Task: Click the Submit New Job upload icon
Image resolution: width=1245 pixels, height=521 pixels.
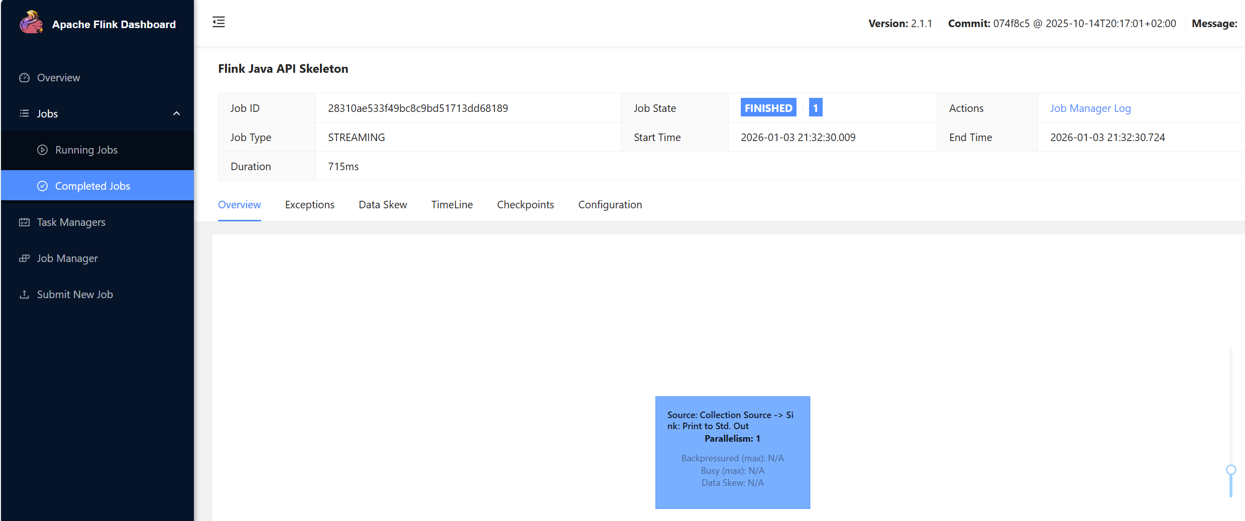Action: 24,294
